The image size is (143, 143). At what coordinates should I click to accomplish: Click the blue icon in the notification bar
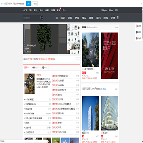point(2,4)
